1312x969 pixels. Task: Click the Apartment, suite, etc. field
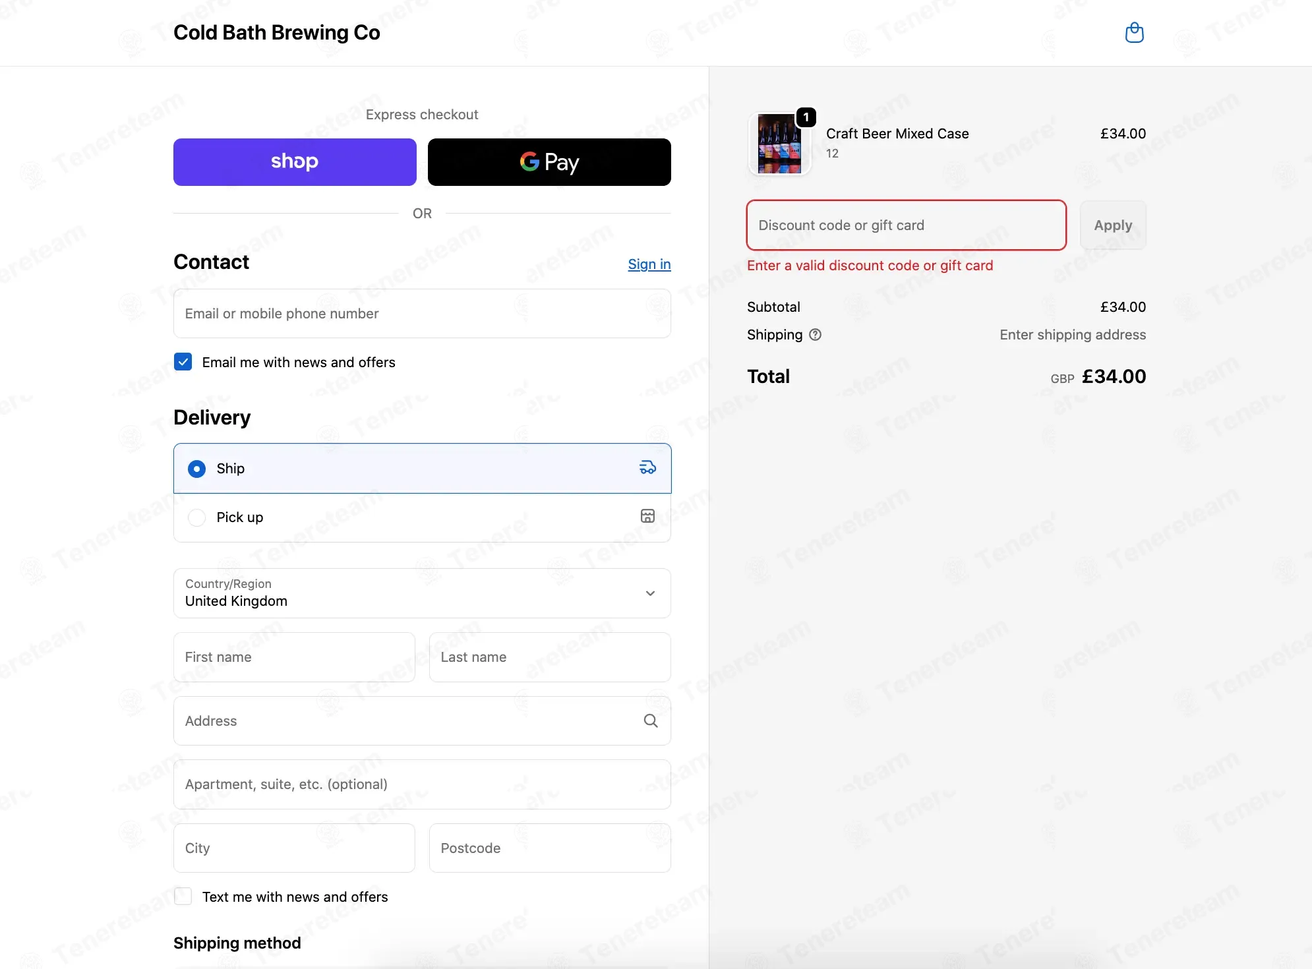click(x=422, y=784)
